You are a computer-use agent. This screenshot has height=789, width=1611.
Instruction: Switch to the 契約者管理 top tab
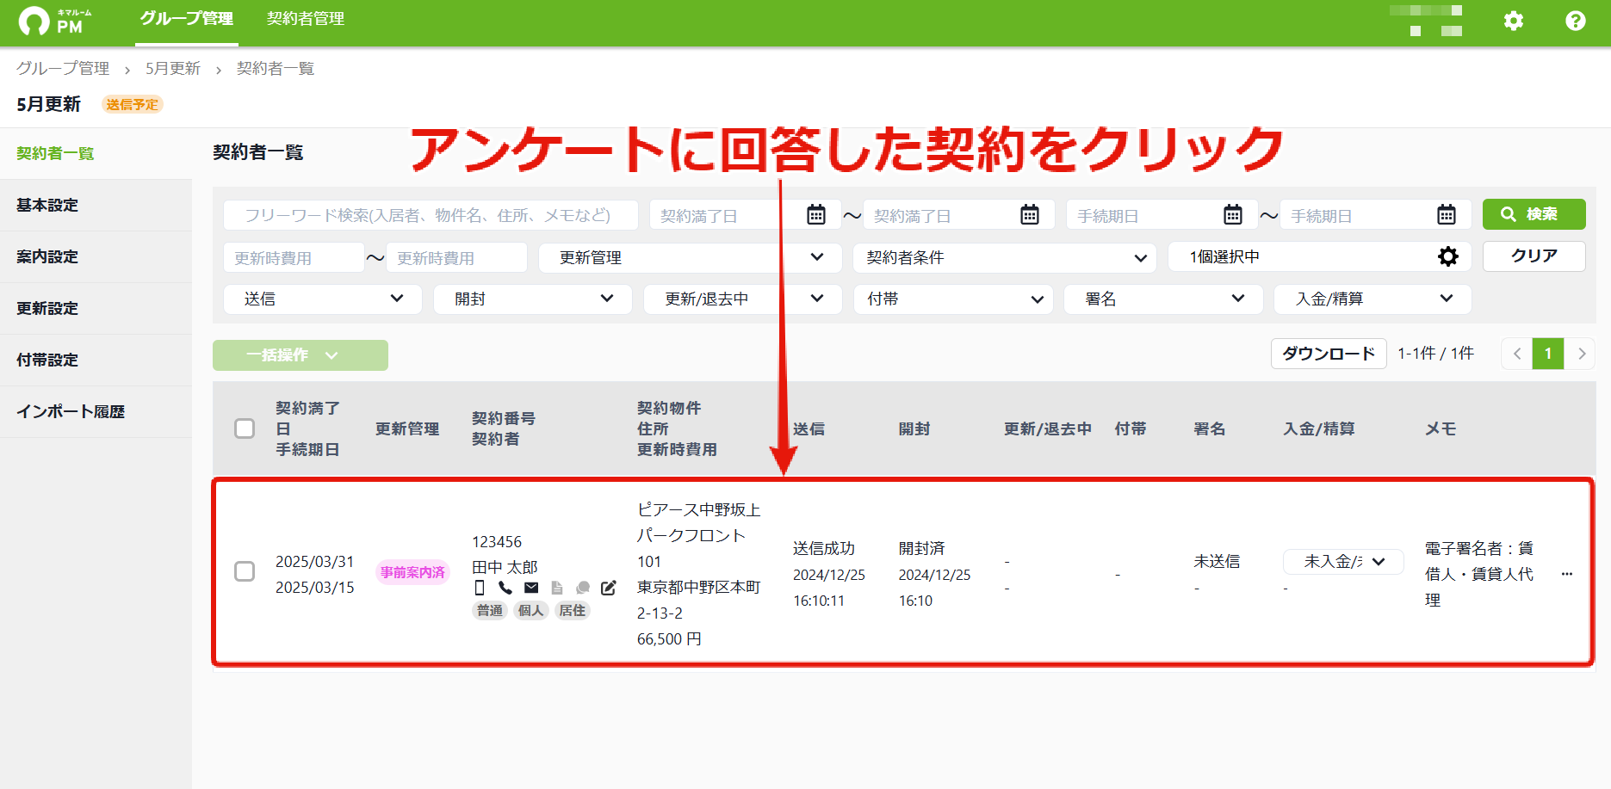click(x=306, y=19)
